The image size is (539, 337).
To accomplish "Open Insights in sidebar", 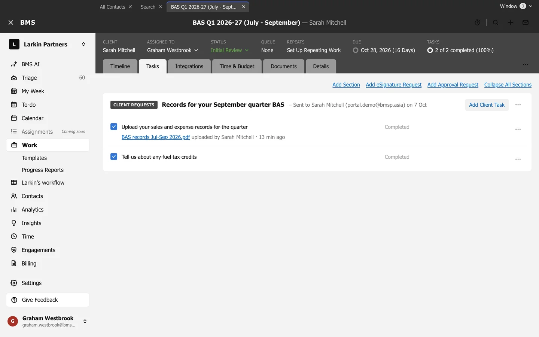I will [x=48, y=223].
